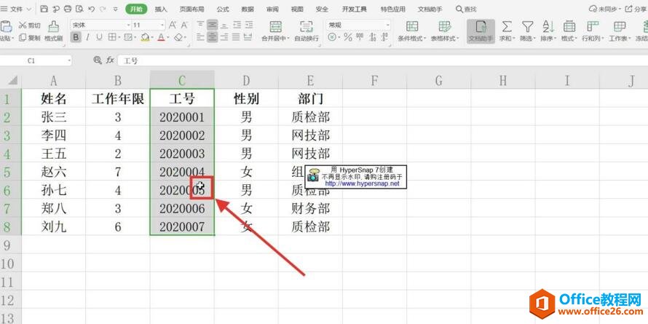The width and height of the screenshot is (648, 324).
Task: Open the 开发工具 Developer Tools tab
Action: (x=354, y=9)
